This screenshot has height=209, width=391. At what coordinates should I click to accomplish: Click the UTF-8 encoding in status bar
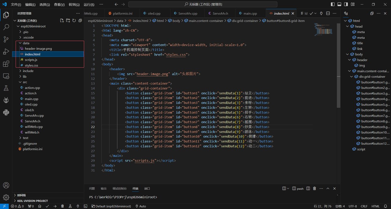353,206
